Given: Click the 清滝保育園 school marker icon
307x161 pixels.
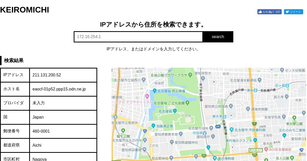Looking at the screenshot, I should click(248, 109).
